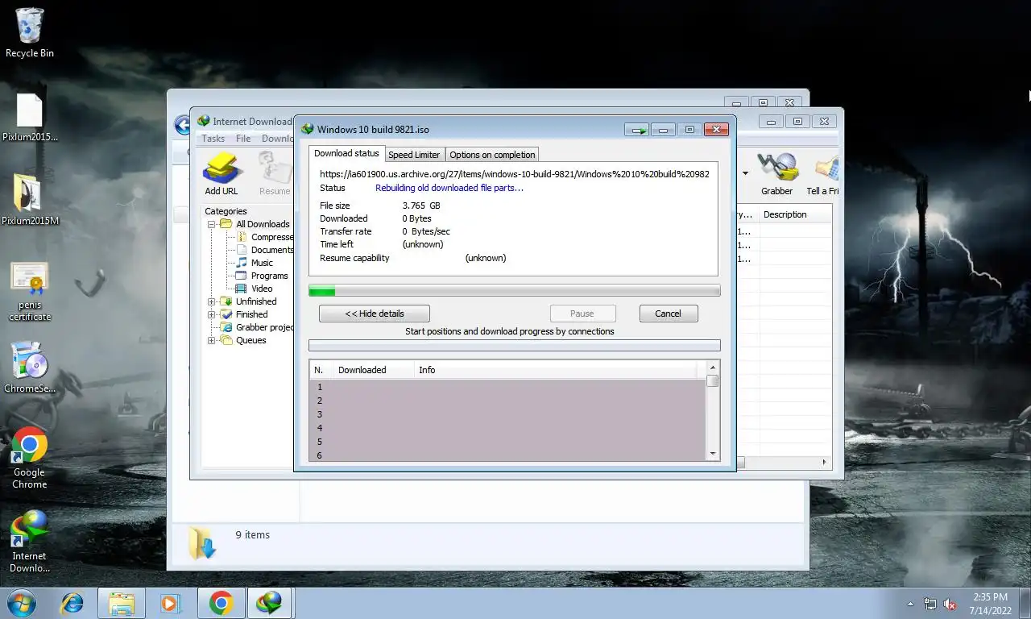Select the Video category

(254, 289)
